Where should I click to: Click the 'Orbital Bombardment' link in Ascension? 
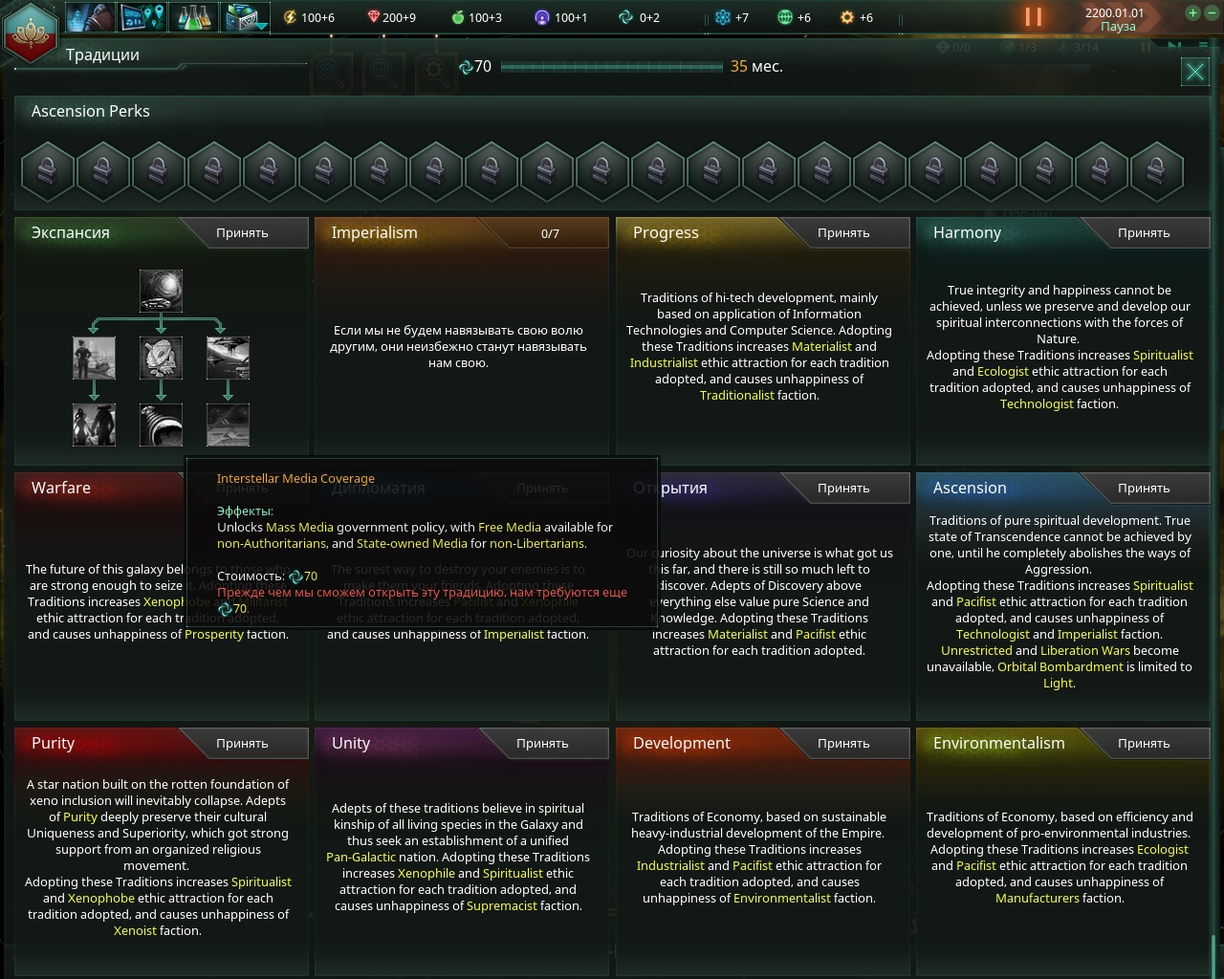[x=1060, y=666]
